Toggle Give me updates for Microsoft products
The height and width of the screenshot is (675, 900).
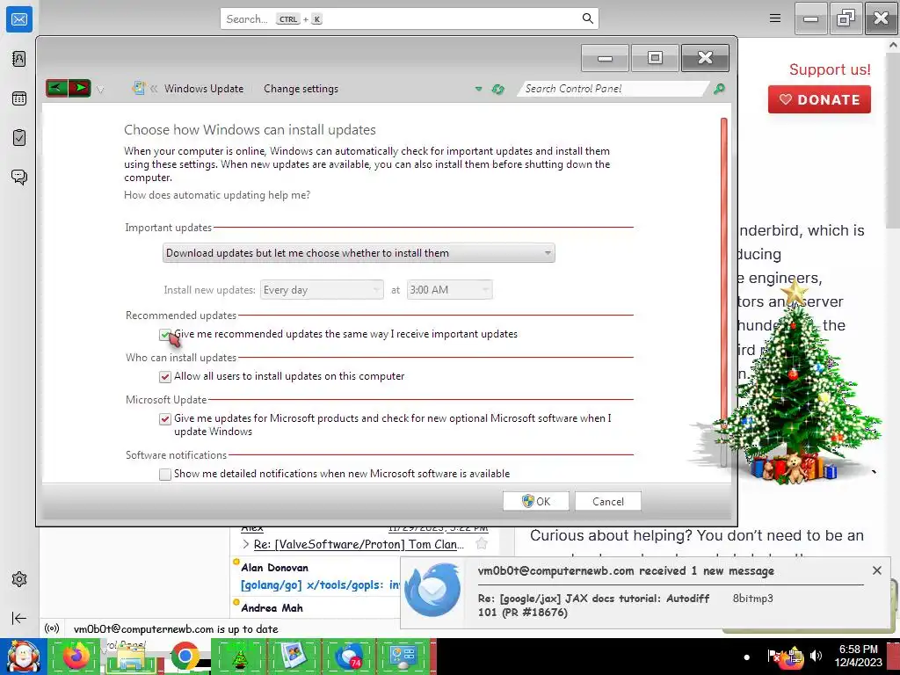click(x=164, y=419)
